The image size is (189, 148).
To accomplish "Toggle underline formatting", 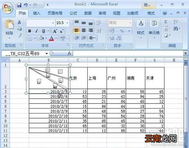I will click(43, 31).
